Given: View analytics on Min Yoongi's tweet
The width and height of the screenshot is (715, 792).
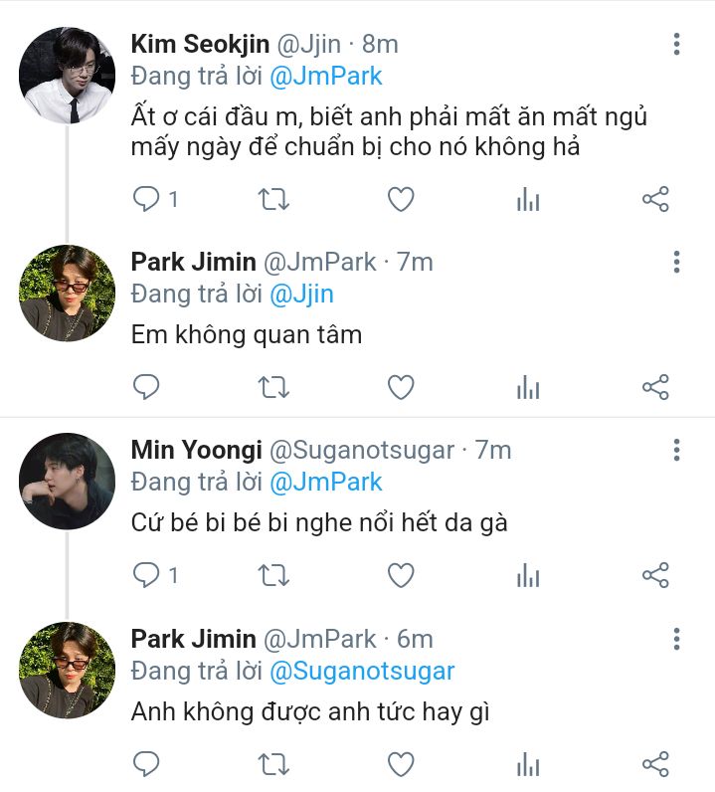Looking at the screenshot, I should [528, 575].
